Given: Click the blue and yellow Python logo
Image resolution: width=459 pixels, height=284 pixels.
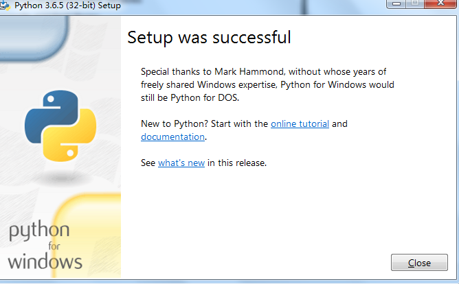Looking at the screenshot, I should coord(60,126).
